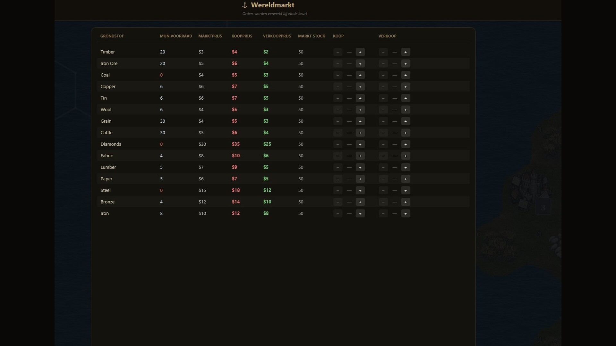Increase Bronze sell quantity
Viewport: 616px width, 346px height.
coord(406,202)
